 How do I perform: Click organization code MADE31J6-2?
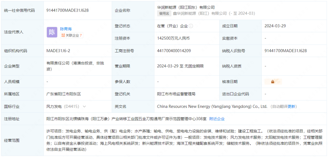[58, 51]
